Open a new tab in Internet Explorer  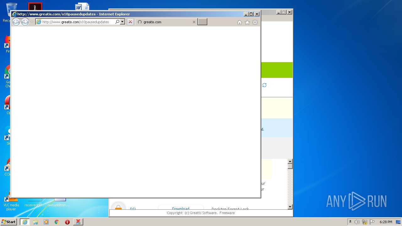point(202,22)
